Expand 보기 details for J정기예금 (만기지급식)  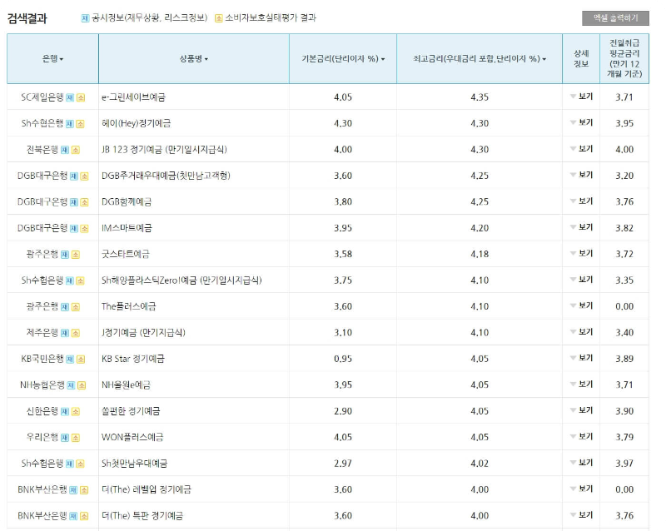[x=581, y=332]
